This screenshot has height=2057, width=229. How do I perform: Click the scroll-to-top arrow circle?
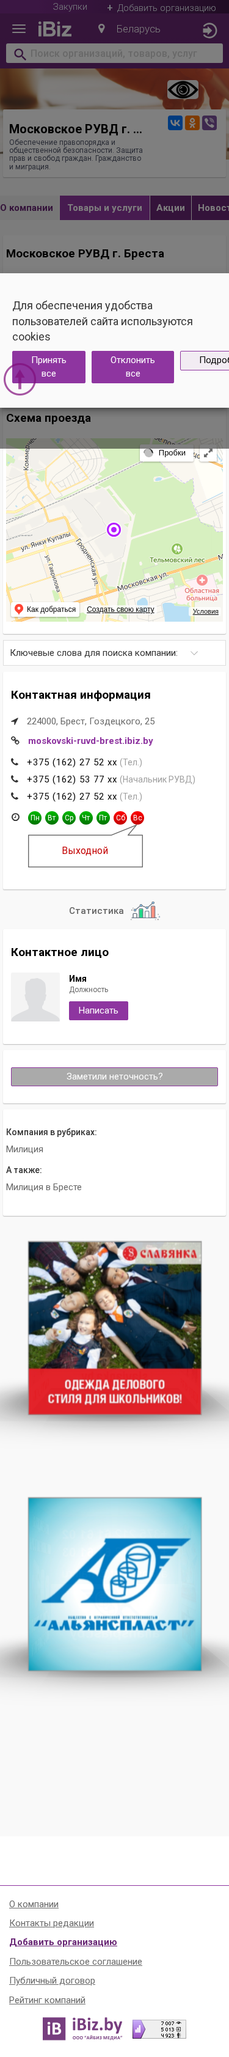pyautogui.click(x=20, y=378)
